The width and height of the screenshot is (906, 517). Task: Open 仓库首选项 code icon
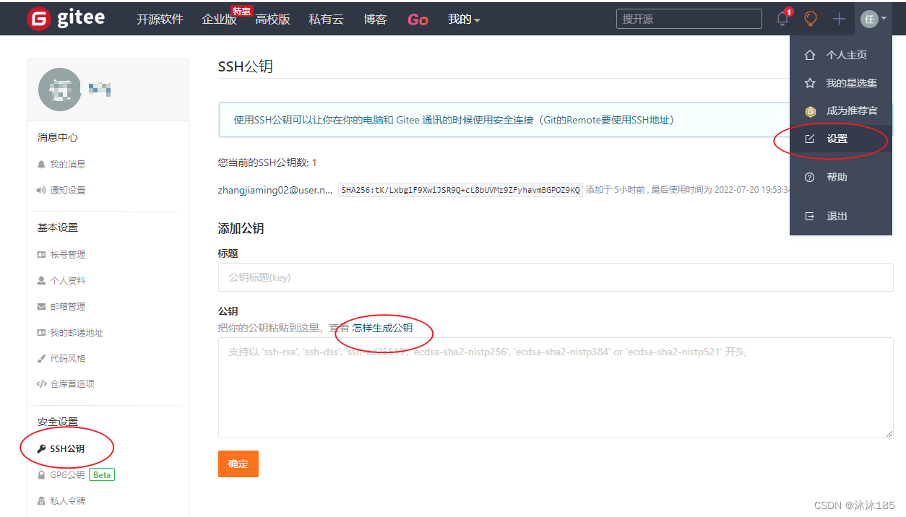point(42,383)
